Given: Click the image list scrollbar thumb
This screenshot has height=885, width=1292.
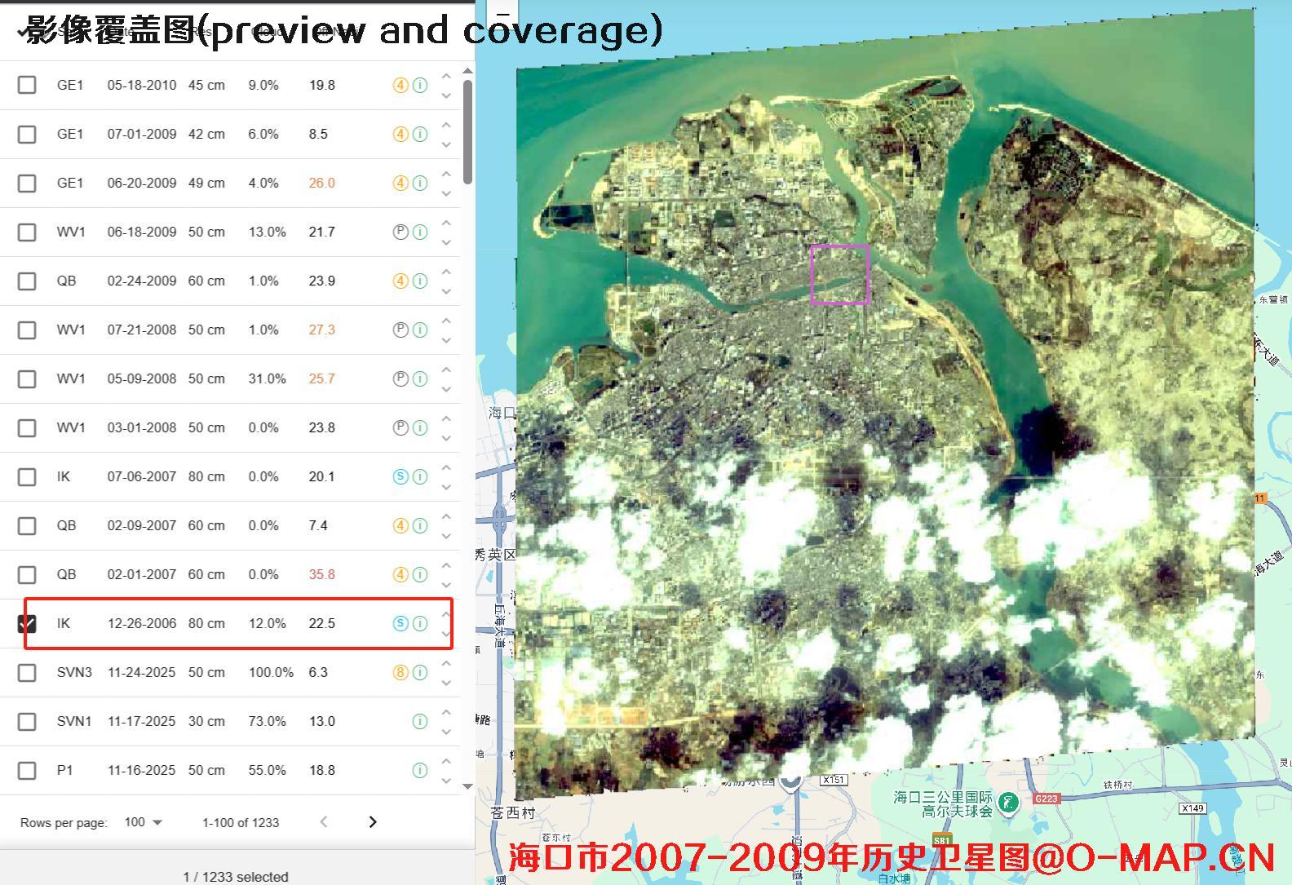Looking at the screenshot, I should 468,131.
